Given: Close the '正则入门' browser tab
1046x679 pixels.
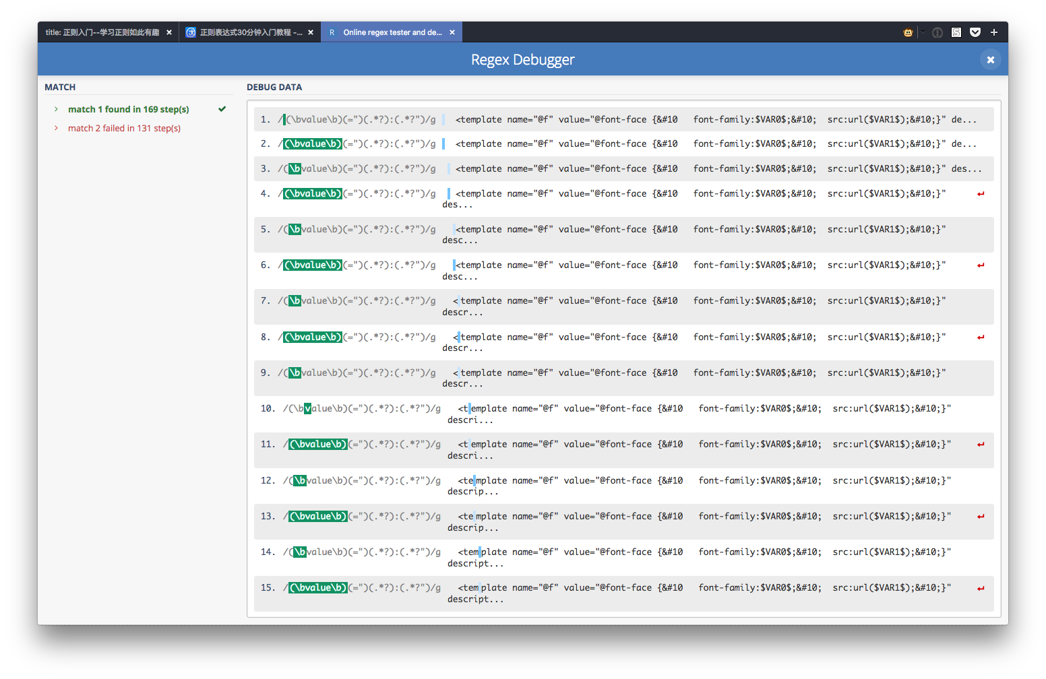Looking at the screenshot, I should point(169,32).
